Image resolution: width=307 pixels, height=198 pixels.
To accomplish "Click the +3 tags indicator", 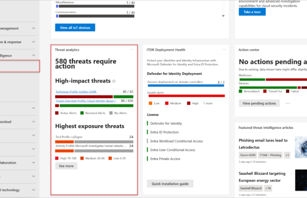I will 287,155.
